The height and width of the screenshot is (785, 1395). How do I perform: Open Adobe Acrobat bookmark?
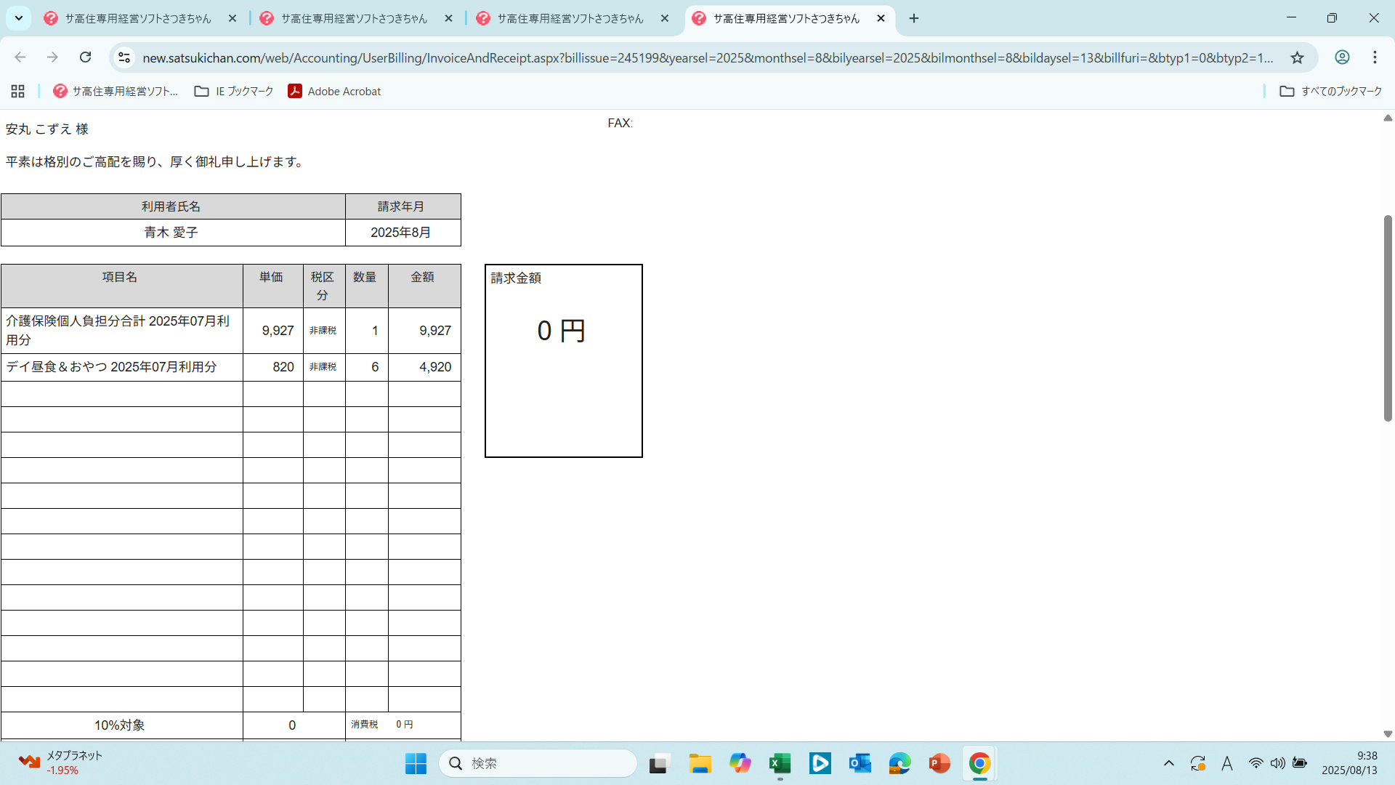tap(334, 91)
